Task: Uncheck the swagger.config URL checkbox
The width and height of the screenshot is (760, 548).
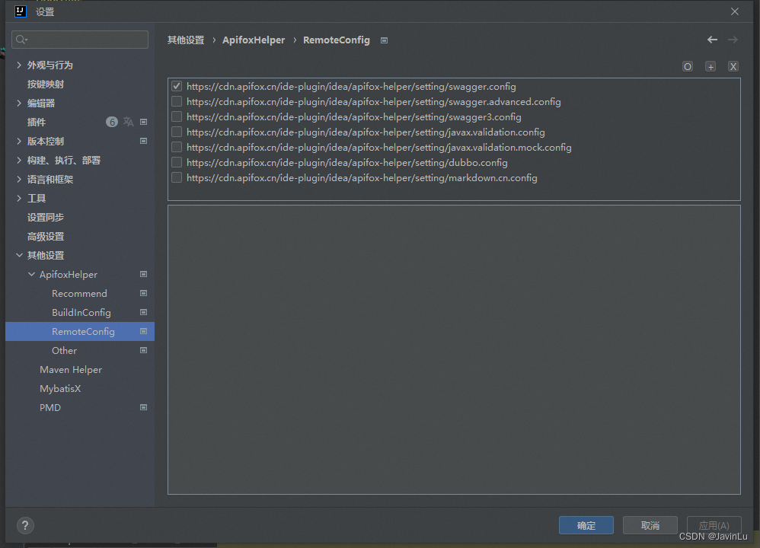Action: point(177,86)
